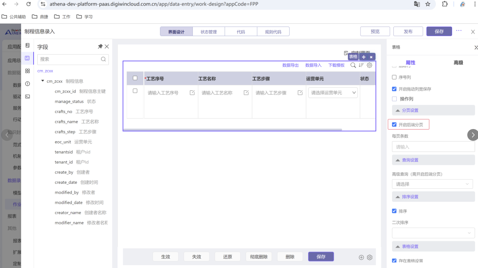Delete the table via 表格 tag x

pos(371,57)
